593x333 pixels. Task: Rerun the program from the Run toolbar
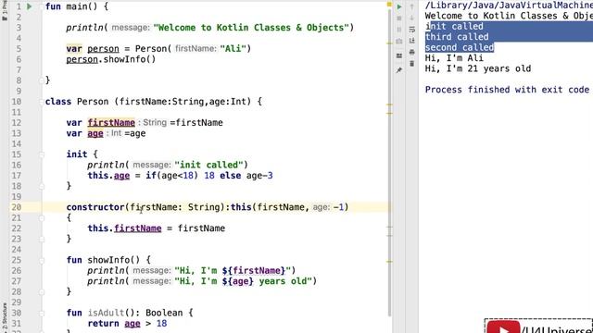click(x=399, y=6)
